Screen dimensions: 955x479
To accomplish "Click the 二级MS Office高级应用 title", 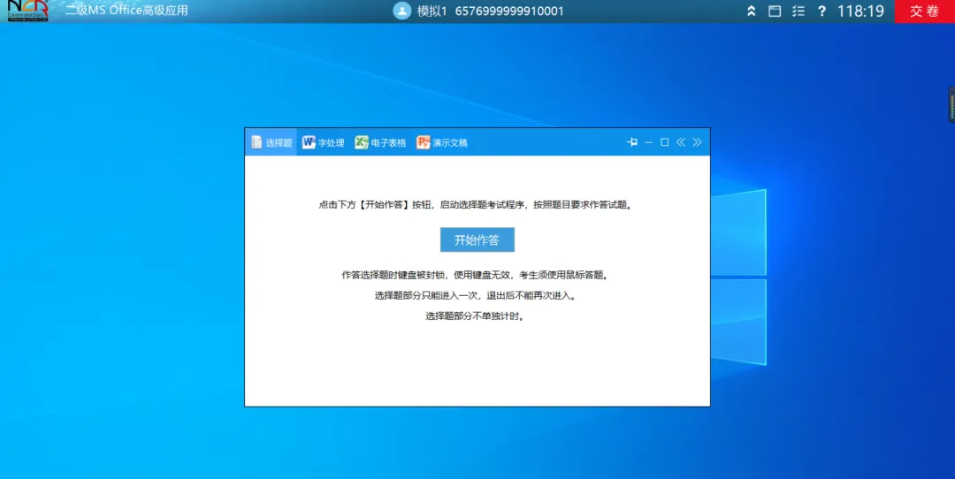I will [126, 11].
